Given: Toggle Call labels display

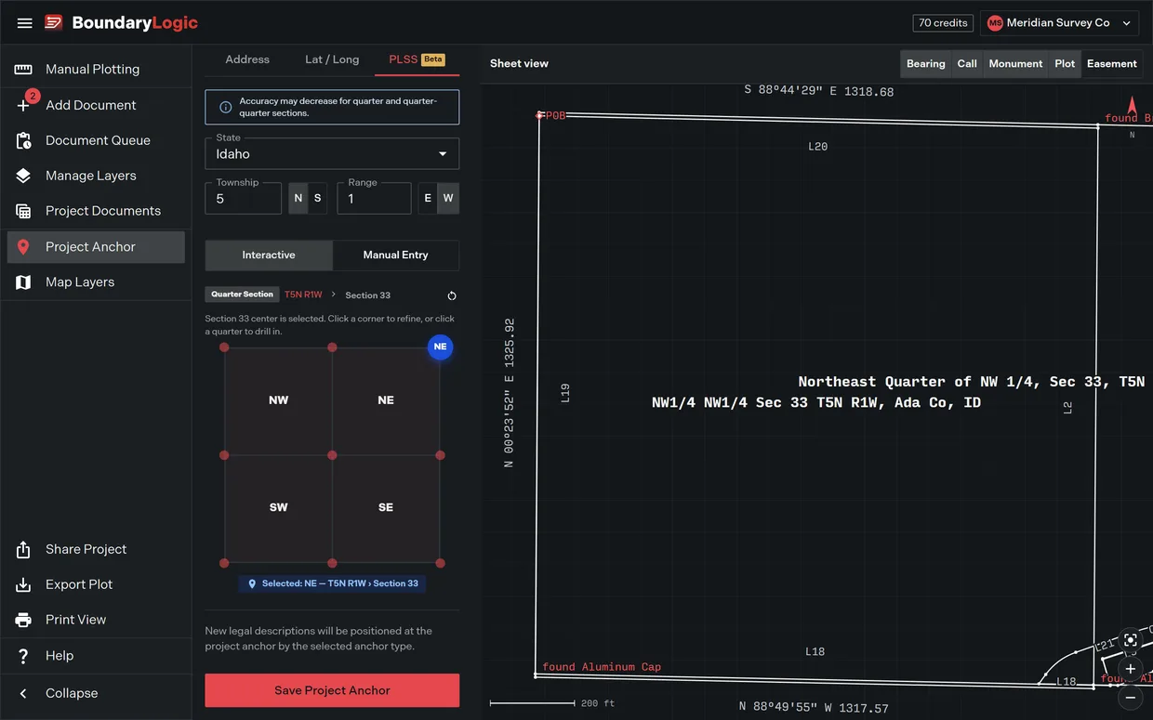Looking at the screenshot, I should (967, 64).
